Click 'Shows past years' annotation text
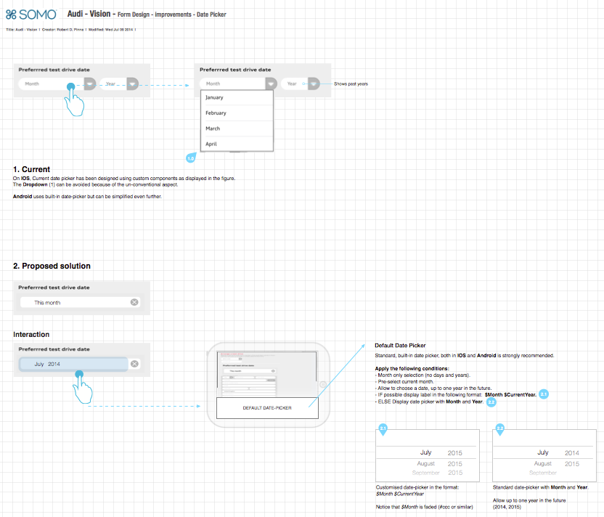604x517 pixels. [x=351, y=84]
